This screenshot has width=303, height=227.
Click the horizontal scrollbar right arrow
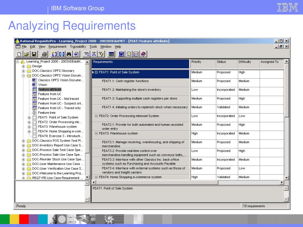point(282,182)
